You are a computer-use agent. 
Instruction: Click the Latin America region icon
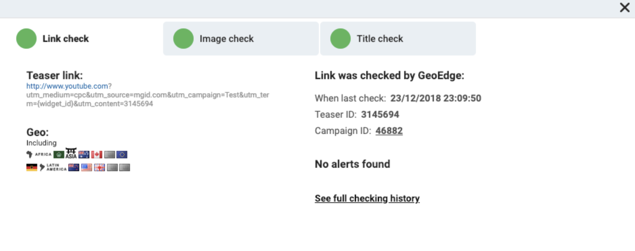coord(53,167)
